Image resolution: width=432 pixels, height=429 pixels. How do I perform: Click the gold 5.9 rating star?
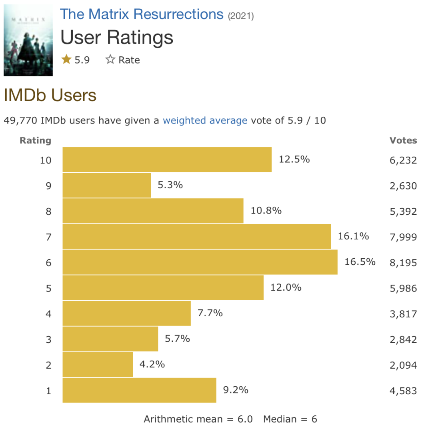pyautogui.click(x=66, y=59)
